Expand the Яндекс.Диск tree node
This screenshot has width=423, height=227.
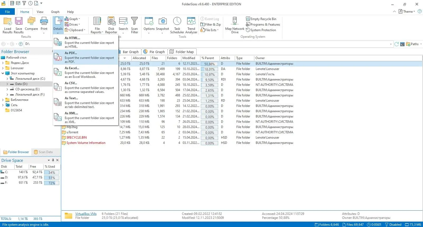[3, 63]
